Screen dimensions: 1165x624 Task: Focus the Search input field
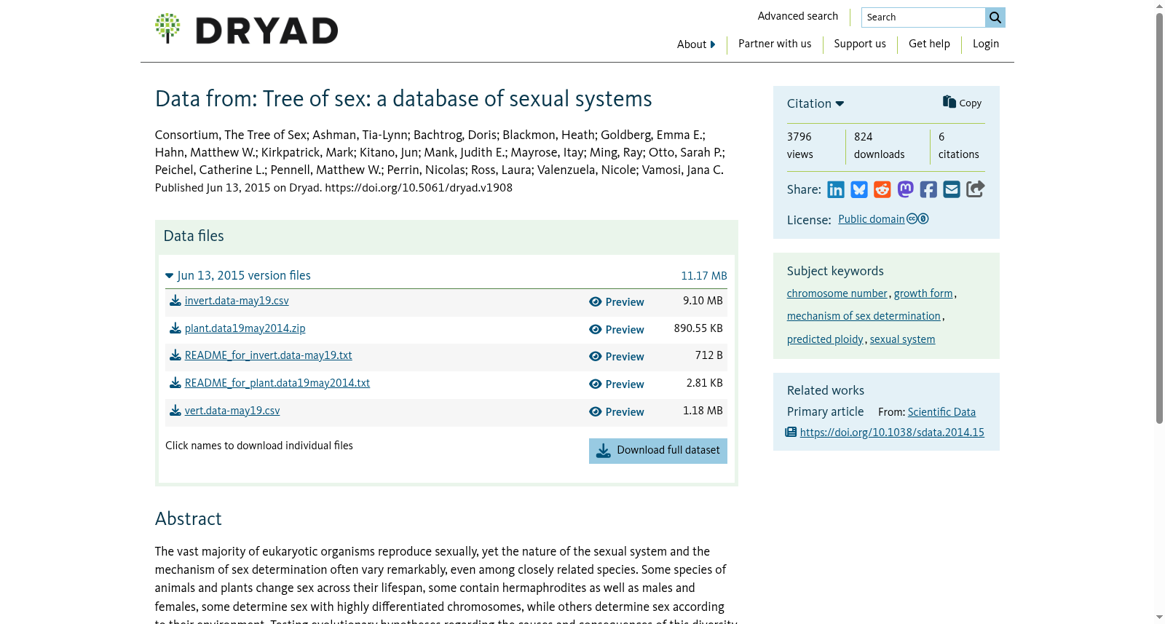pyautogui.click(x=923, y=17)
